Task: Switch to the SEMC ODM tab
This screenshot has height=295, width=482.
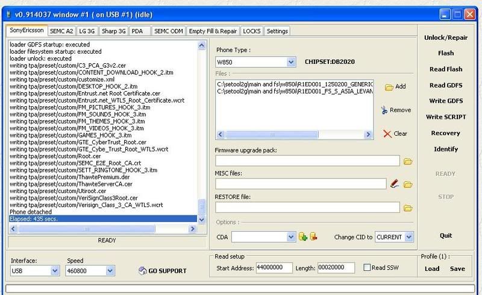Action: [x=169, y=31]
